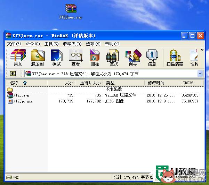Click the 添加 (Add) toolbar icon
209x185 pixels.
tap(18, 57)
